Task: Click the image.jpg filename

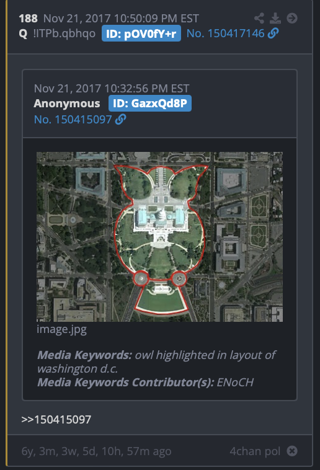Action: coord(62,329)
